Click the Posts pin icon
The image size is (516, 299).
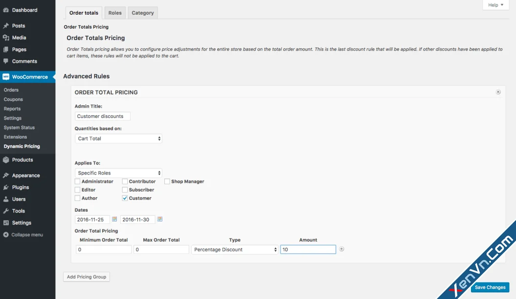6,25
